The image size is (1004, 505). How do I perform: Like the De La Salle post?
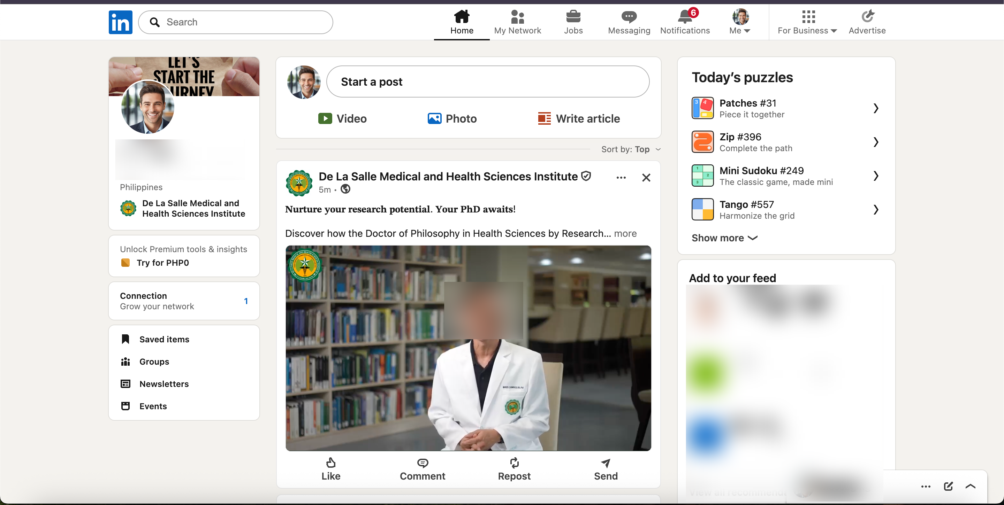click(331, 469)
